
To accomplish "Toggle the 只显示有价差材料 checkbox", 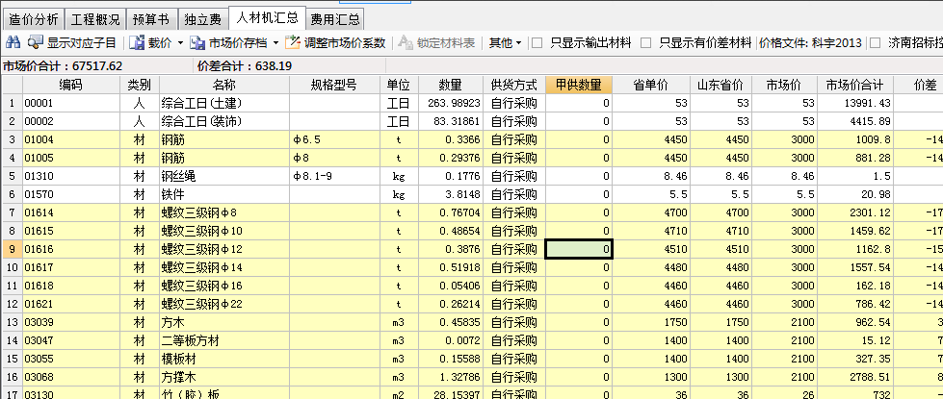I will (x=647, y=43).
